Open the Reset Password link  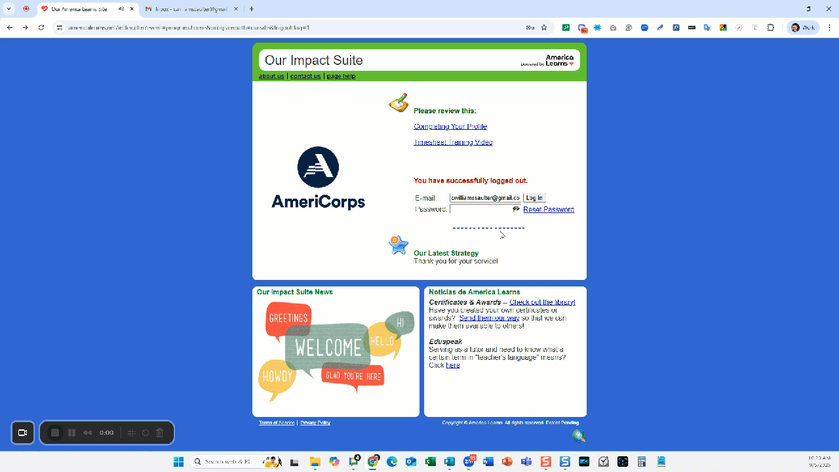pyautogui.click(x=549, y=210)
